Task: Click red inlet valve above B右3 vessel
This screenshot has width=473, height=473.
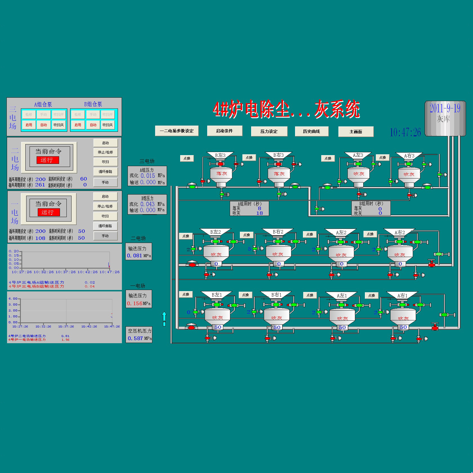Action: tap(278, 164)
